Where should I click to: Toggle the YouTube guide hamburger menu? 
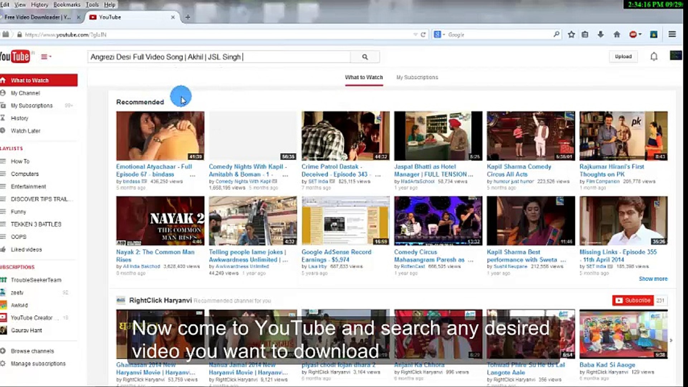click(44, 56)
